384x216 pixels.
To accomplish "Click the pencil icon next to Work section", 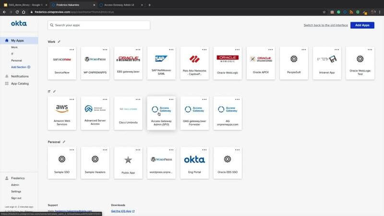I will click(59, 42).
